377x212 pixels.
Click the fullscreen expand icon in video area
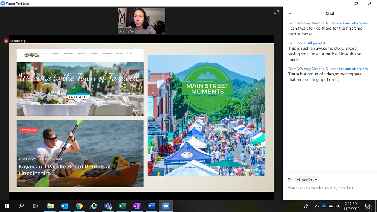tap(276, 12)
